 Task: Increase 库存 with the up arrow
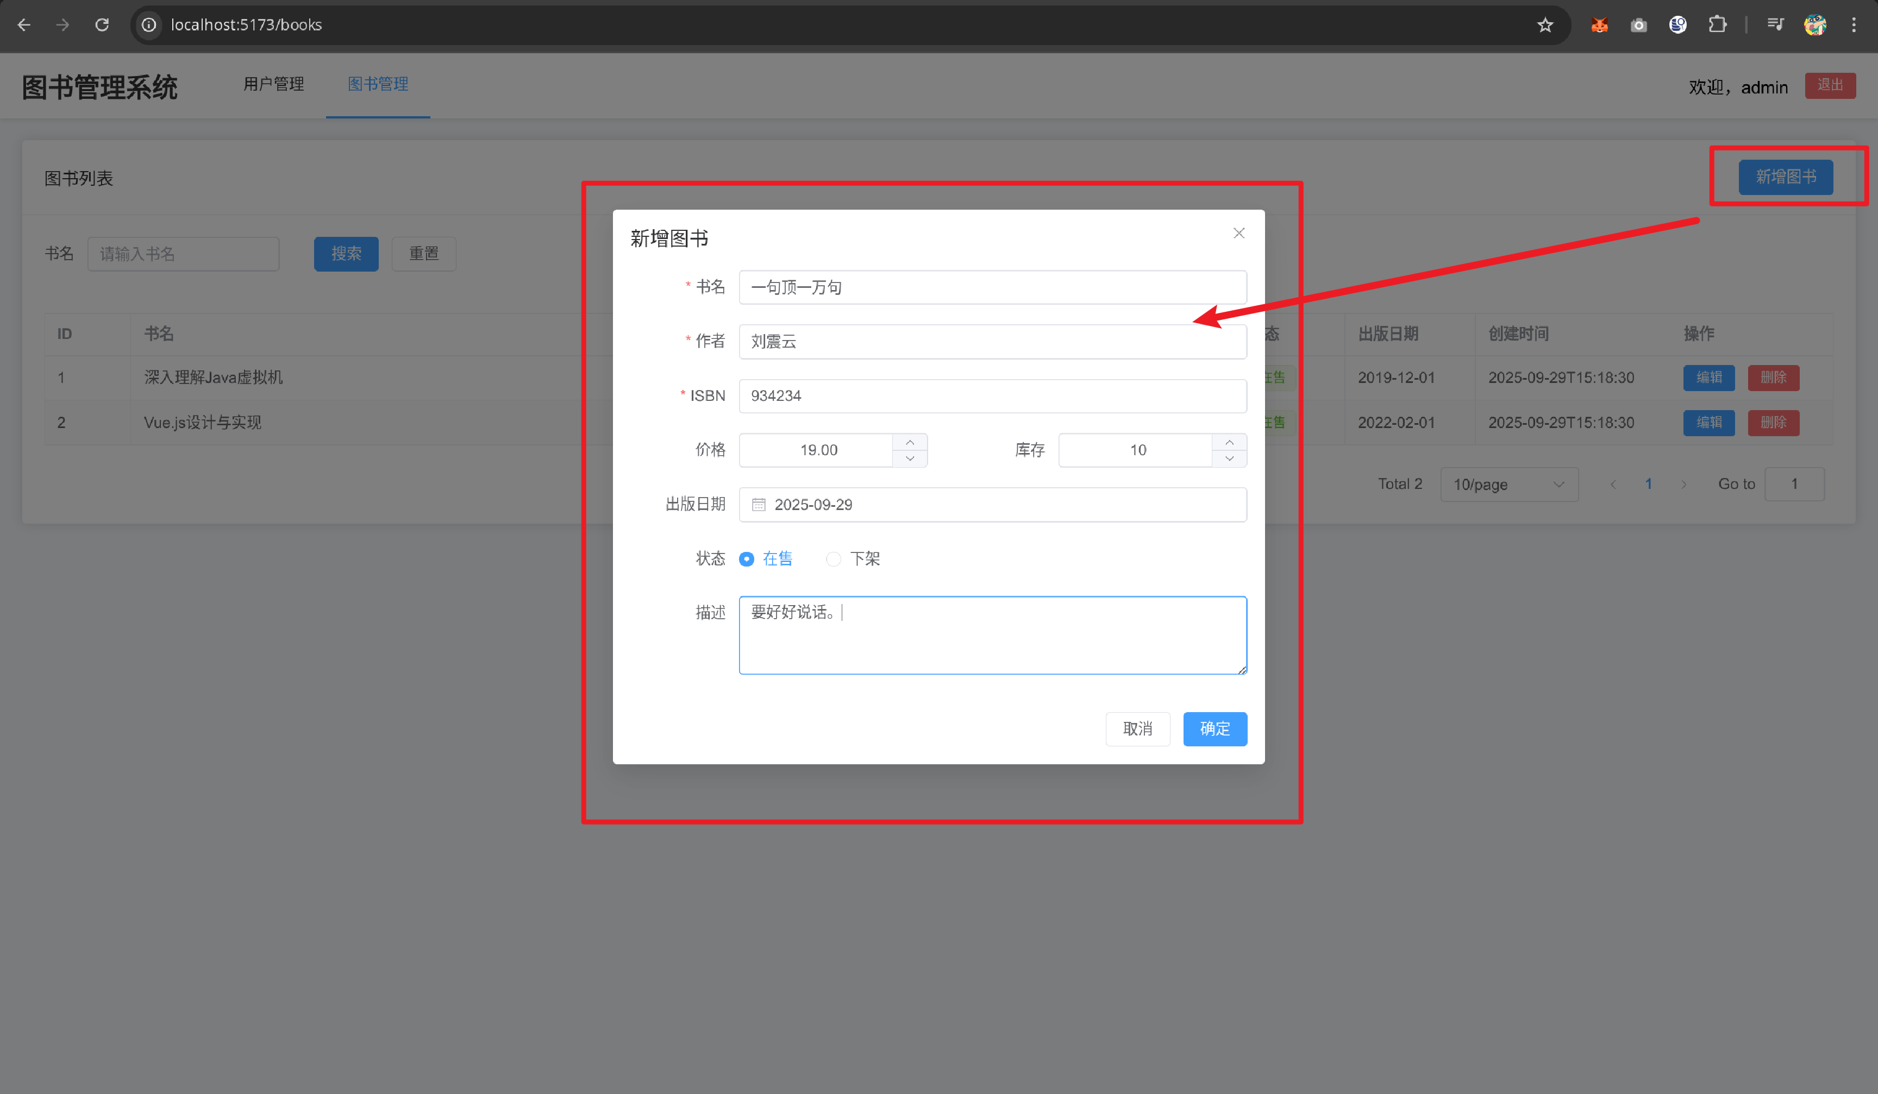click(1230, 442)
